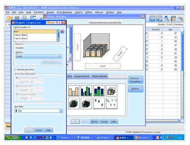This screenshot has width=190, height=145.
Task: Open the Graphs menu
Action: 79,12
